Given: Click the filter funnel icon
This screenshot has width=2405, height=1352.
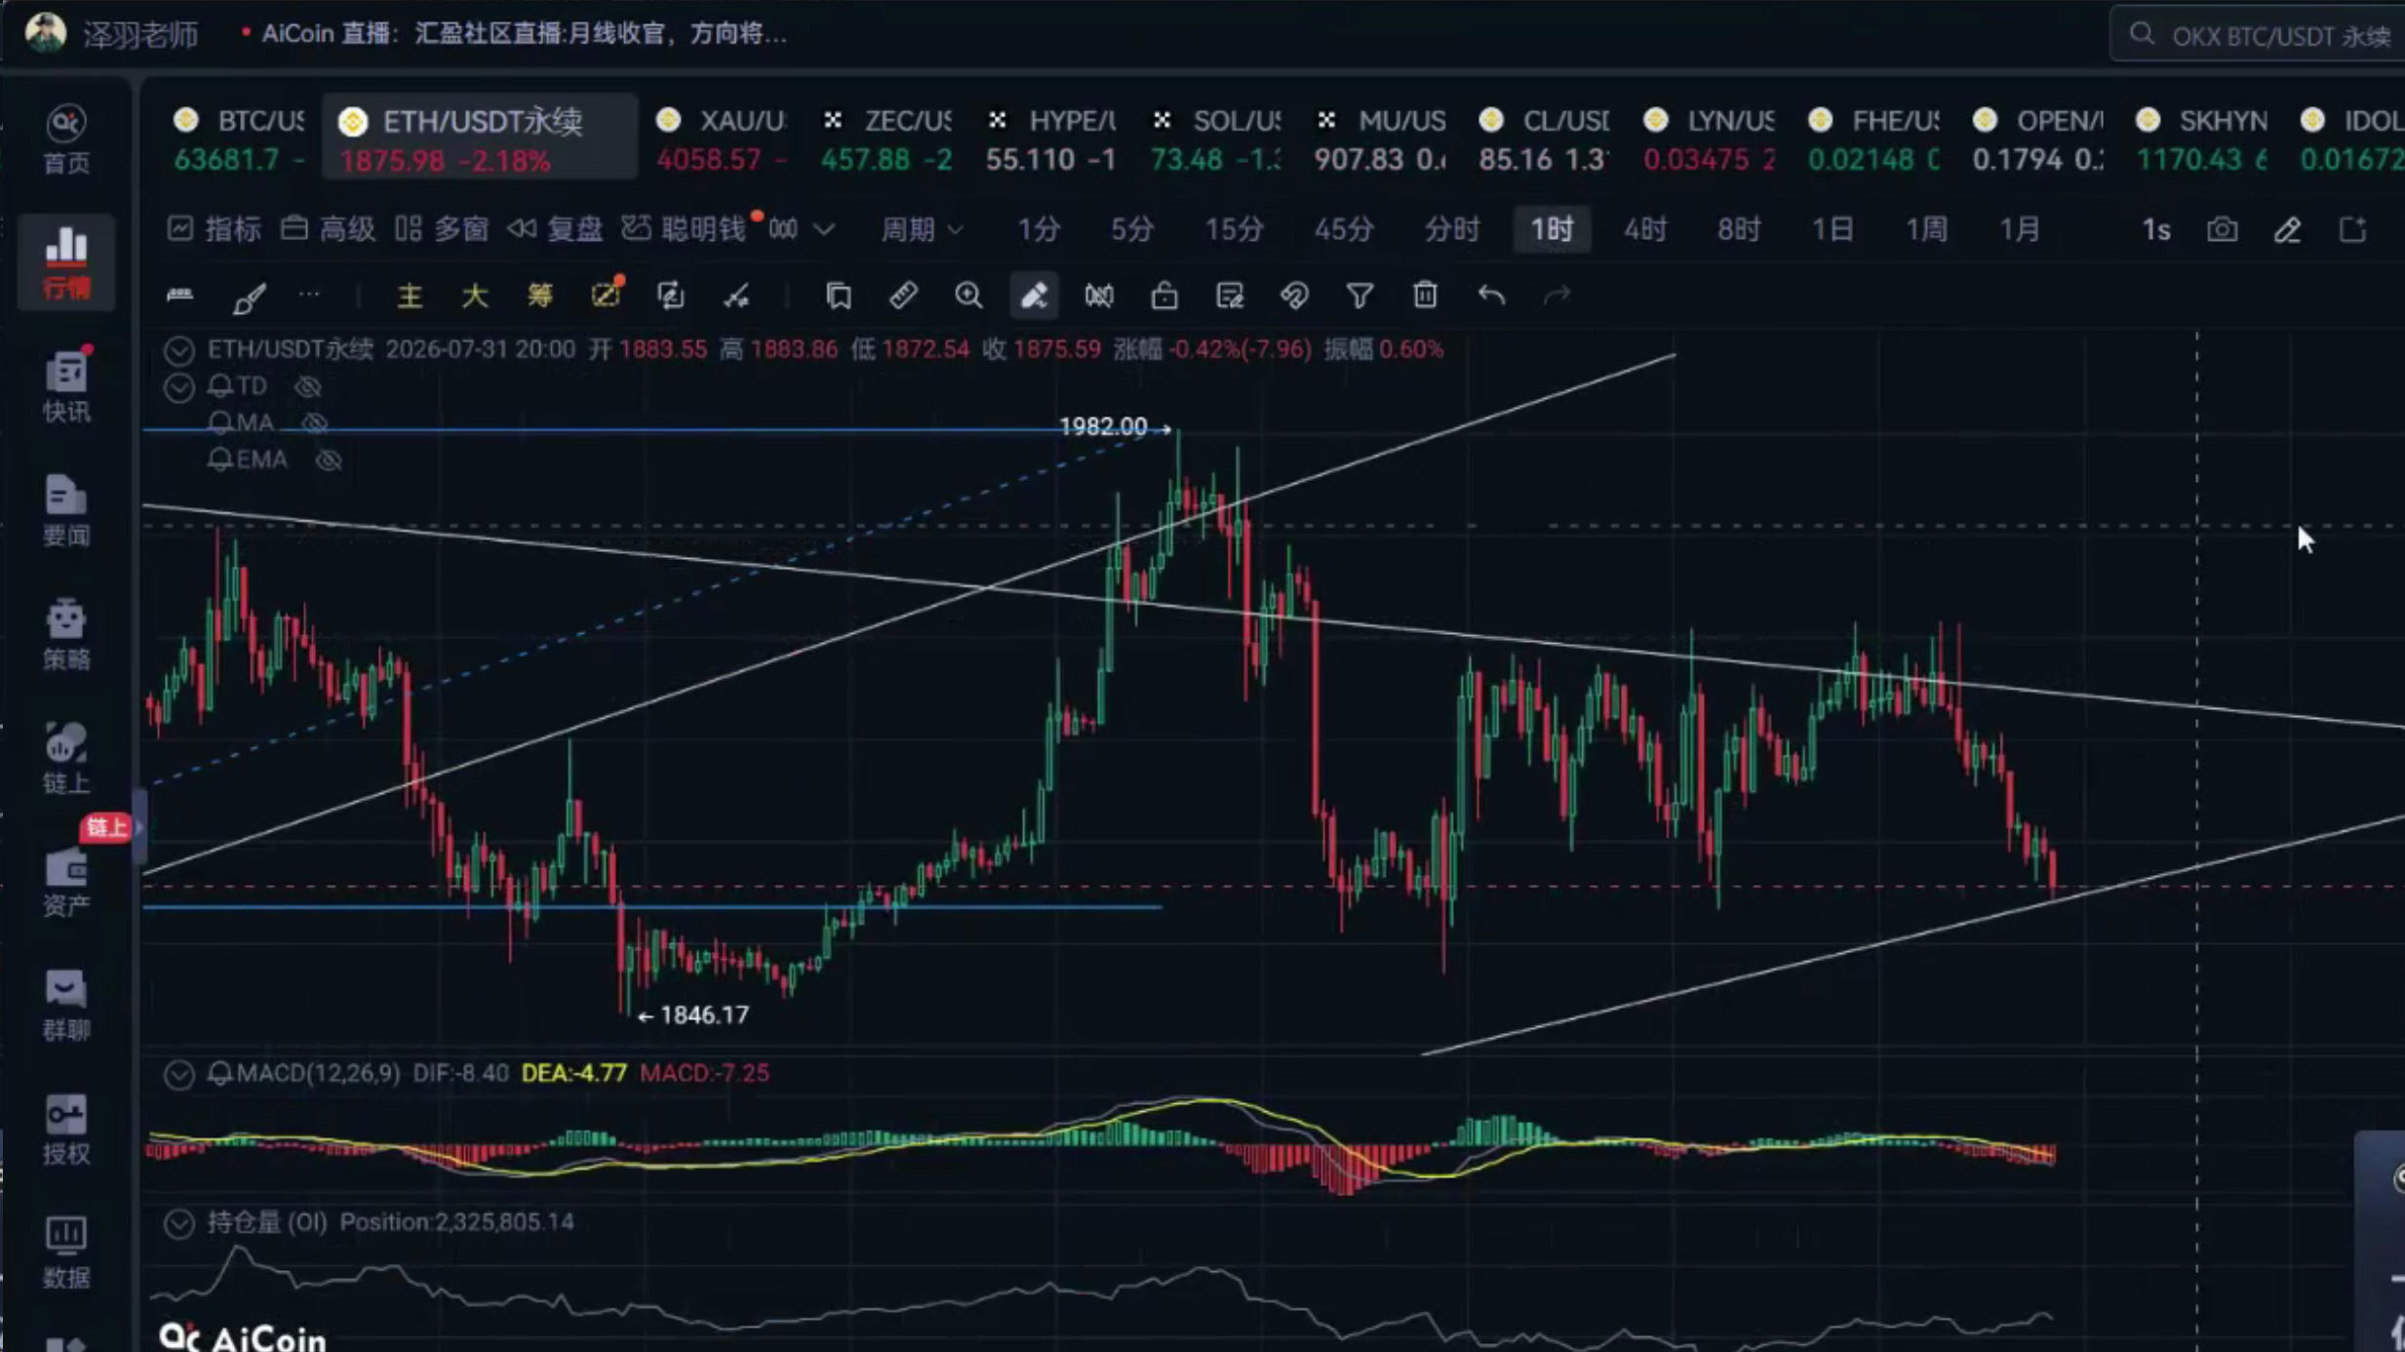Looking at the screenshot, I should tap(1360, 295).
